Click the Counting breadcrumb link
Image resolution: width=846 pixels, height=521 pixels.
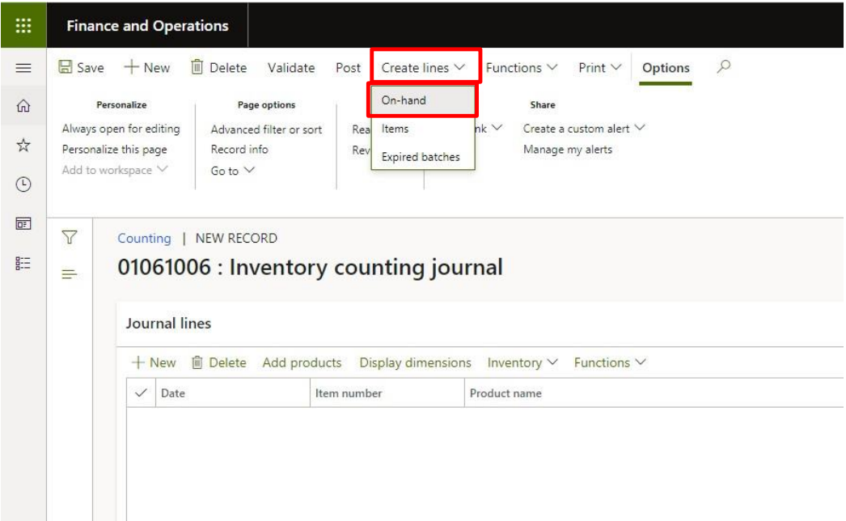(144, 239)
